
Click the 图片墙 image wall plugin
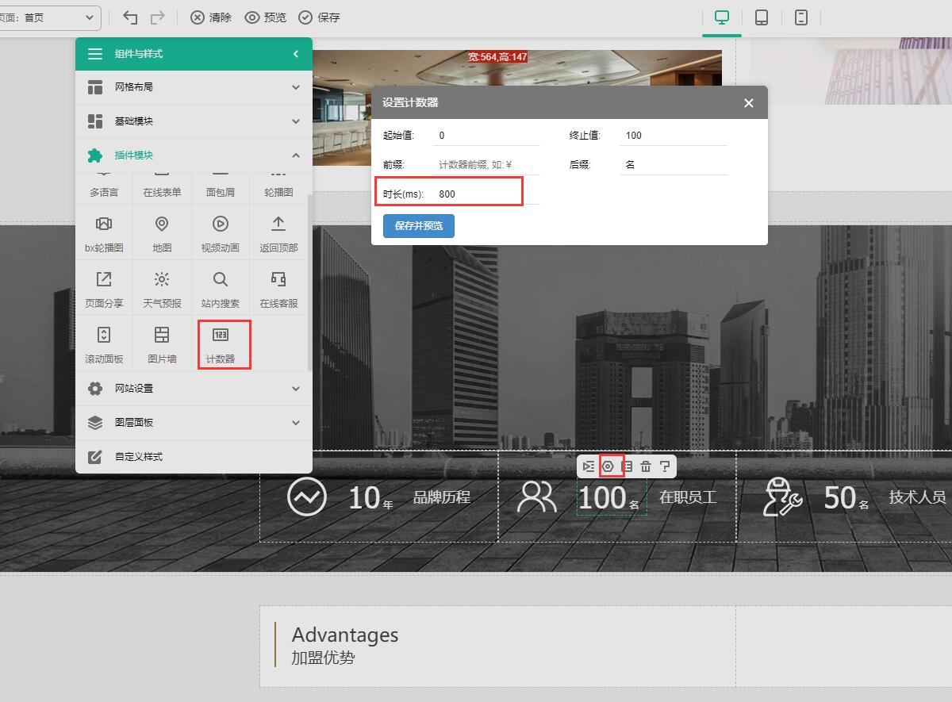[162, 343]
